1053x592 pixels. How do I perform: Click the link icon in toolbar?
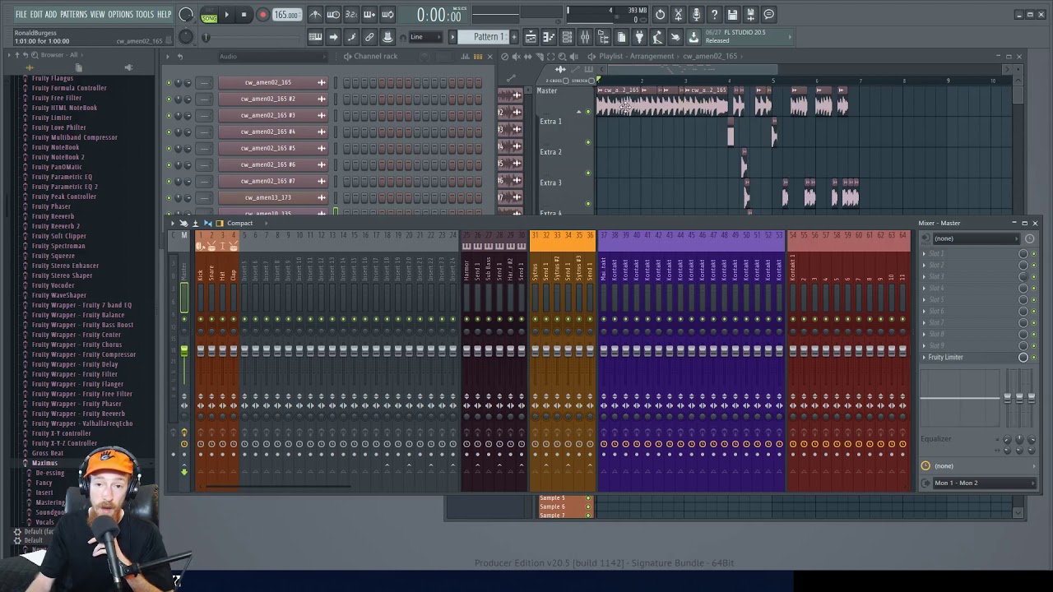coord(369,37)
